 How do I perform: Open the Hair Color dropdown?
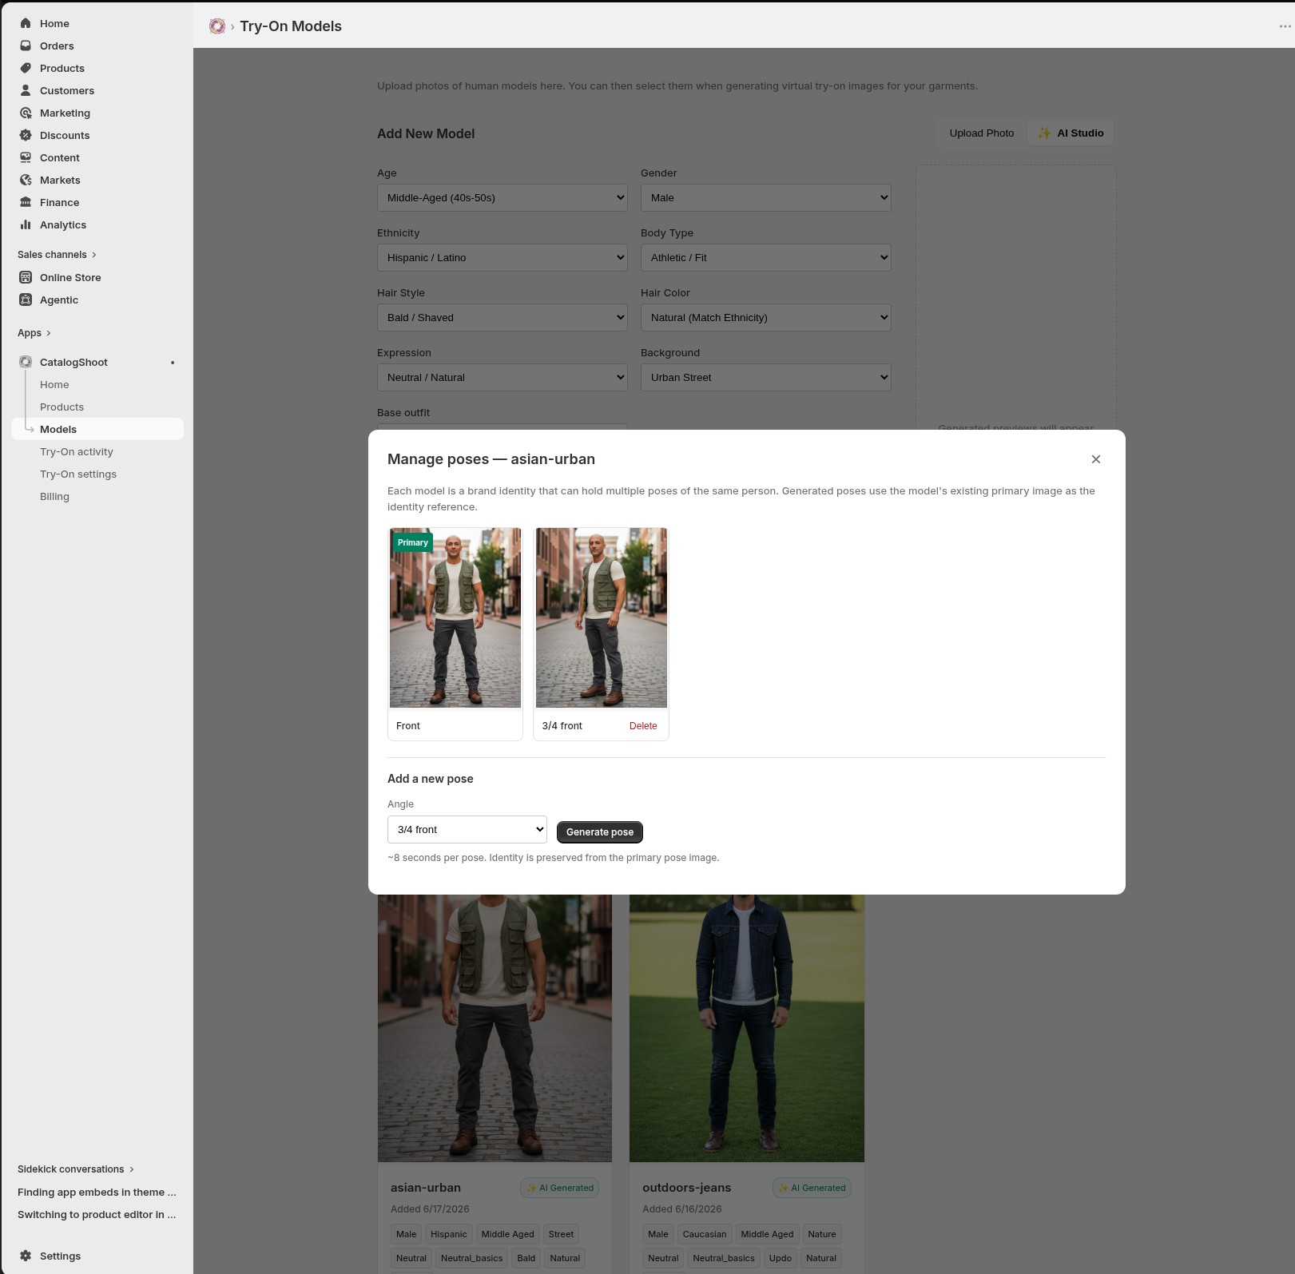[x=766, y=318]
